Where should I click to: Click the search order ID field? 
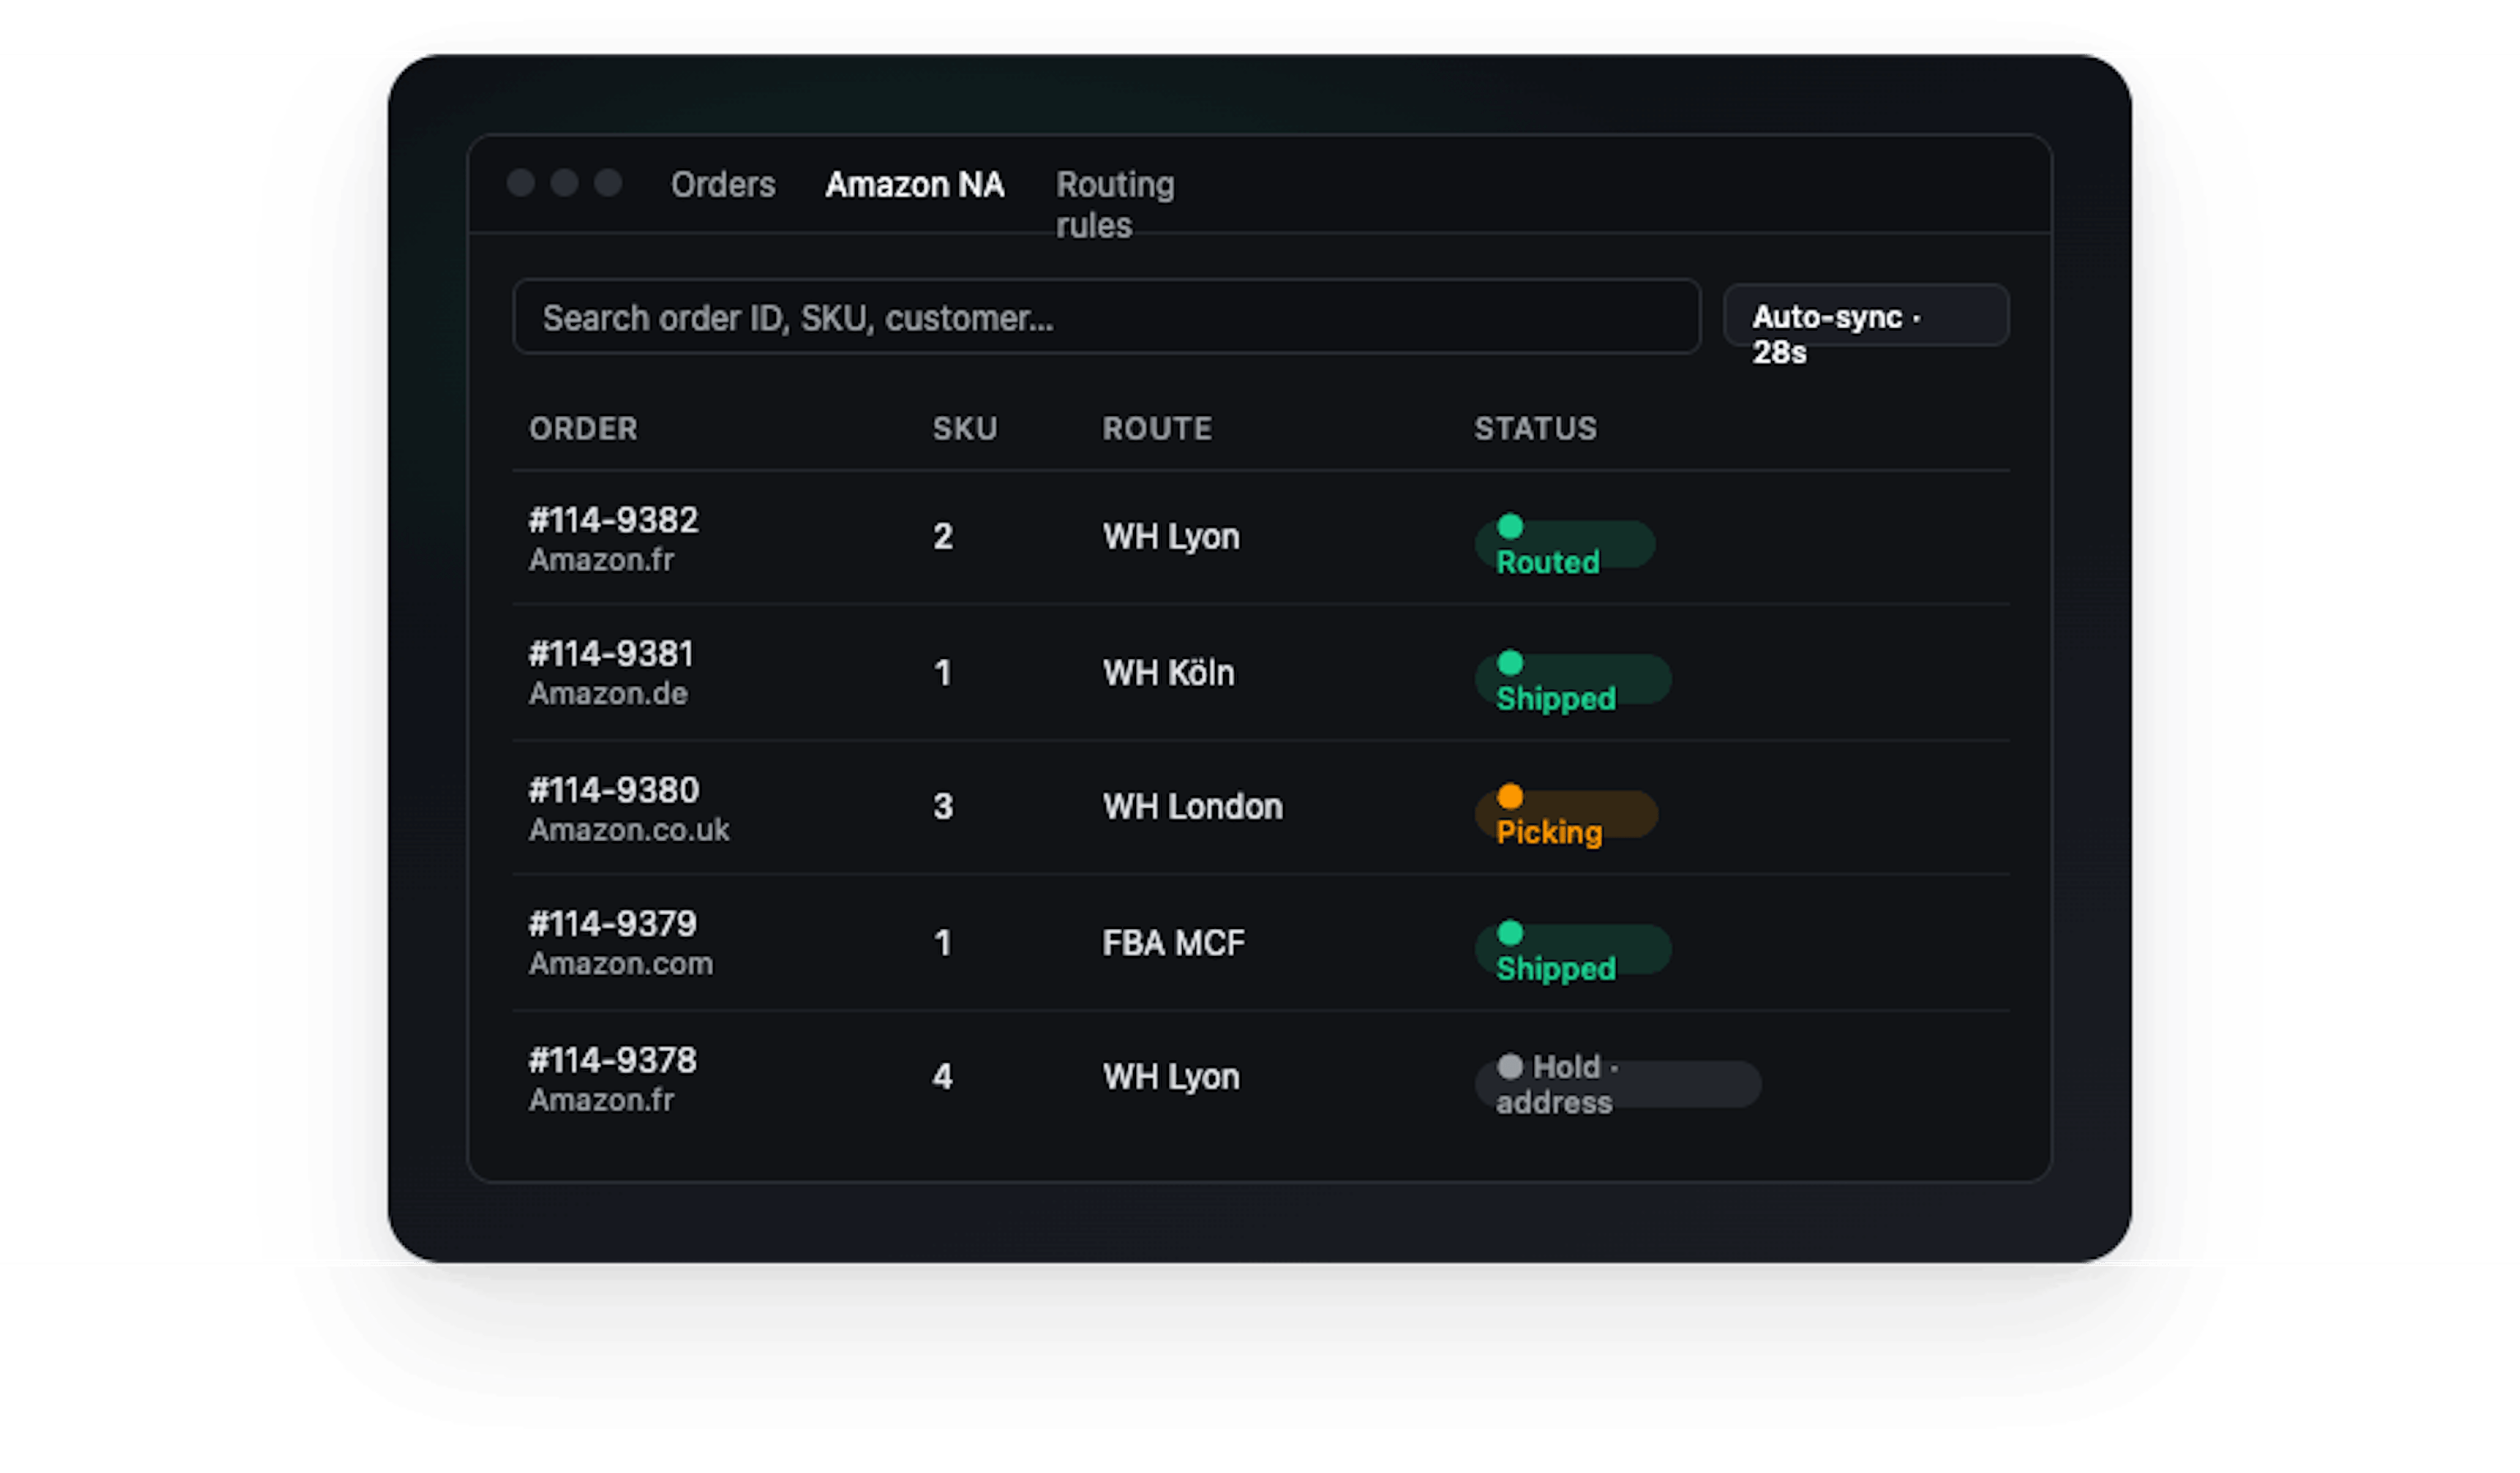[x=1106, y=318]
